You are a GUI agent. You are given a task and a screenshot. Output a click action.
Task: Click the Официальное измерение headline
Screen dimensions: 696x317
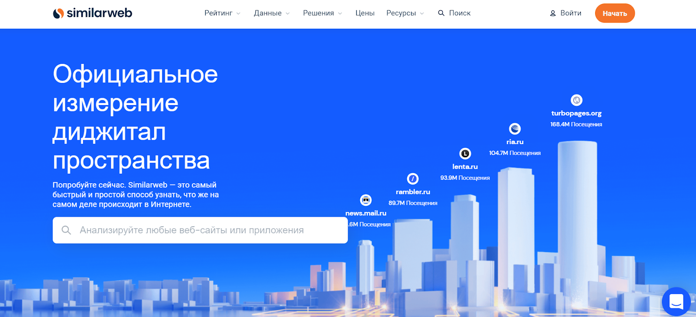pyautogui.click(x=135, y=117)
